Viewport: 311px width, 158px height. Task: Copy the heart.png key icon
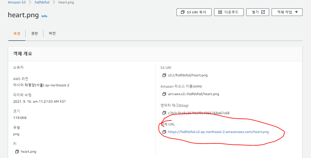coord(17,152)
